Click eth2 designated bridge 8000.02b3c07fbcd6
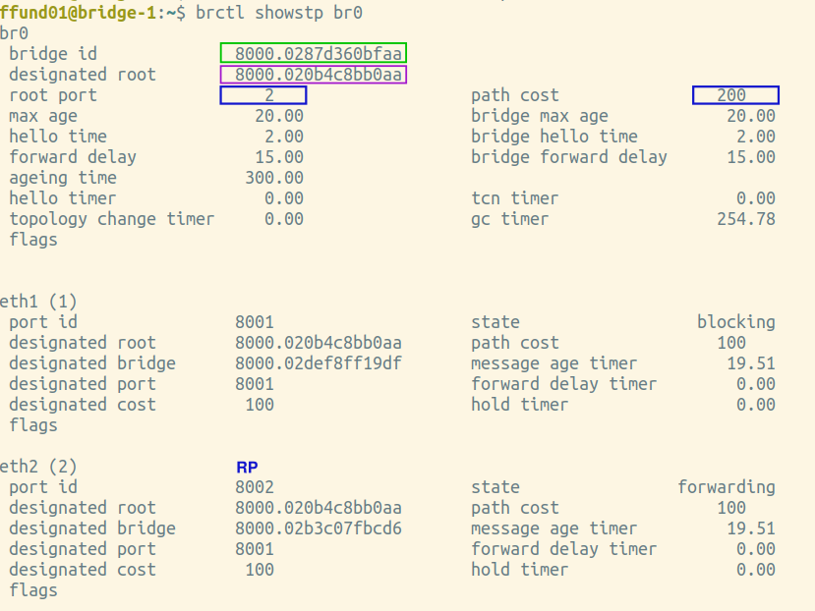Screen dimensions: 815x611 (x=319, y=528)
